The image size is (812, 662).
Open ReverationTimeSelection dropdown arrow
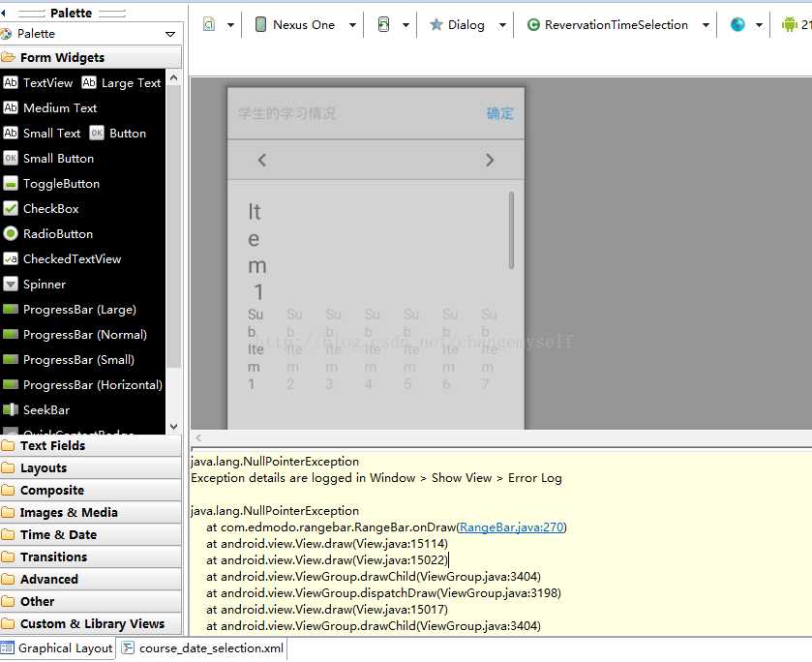click(706, 25)
